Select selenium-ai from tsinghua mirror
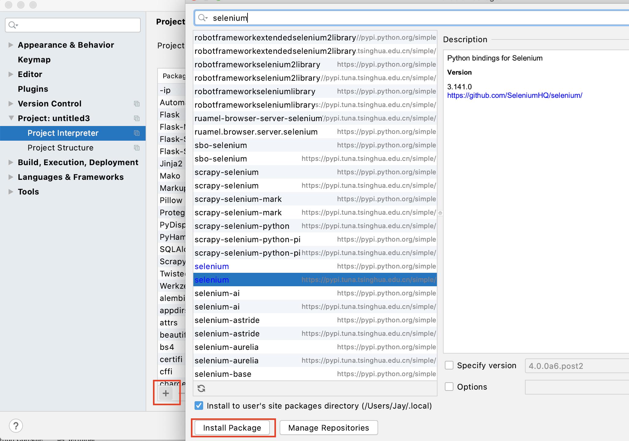This screenshot has height=441, width=629. (x=315, y=307)
